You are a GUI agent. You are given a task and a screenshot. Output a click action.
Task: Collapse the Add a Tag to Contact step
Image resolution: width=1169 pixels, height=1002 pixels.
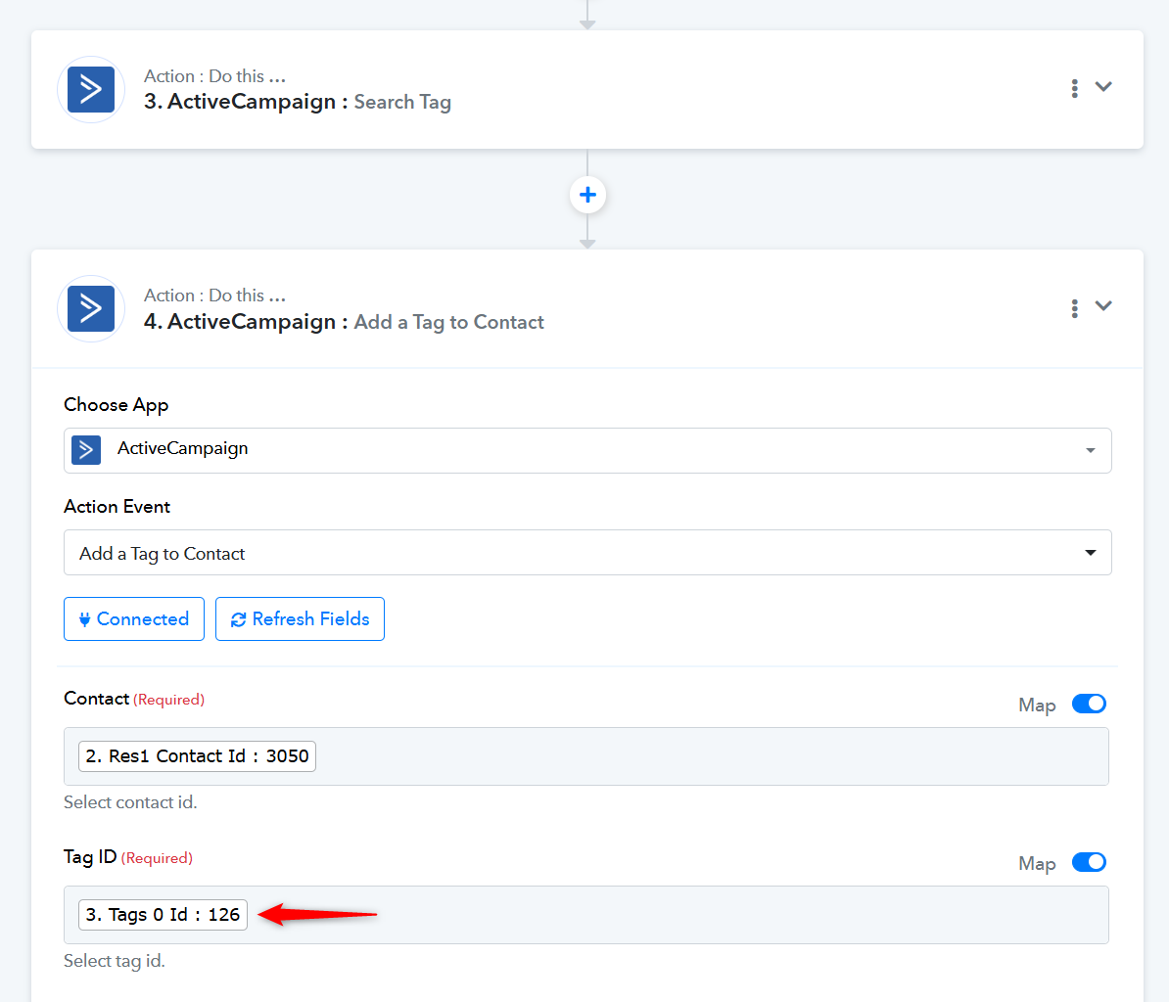[x=1103, y=305]
